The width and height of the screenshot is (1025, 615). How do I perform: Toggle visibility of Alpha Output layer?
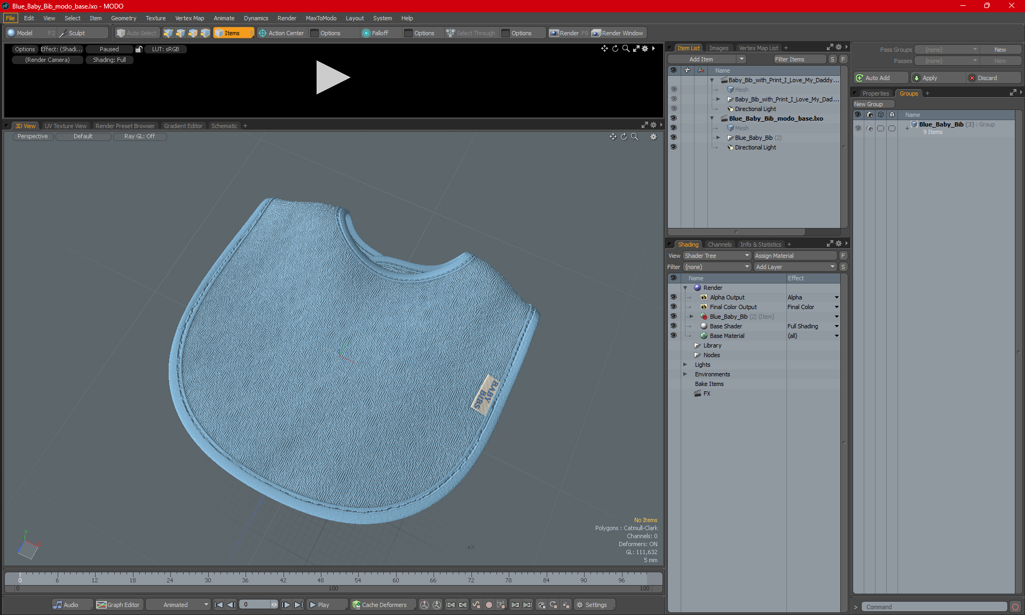(674, 297)
